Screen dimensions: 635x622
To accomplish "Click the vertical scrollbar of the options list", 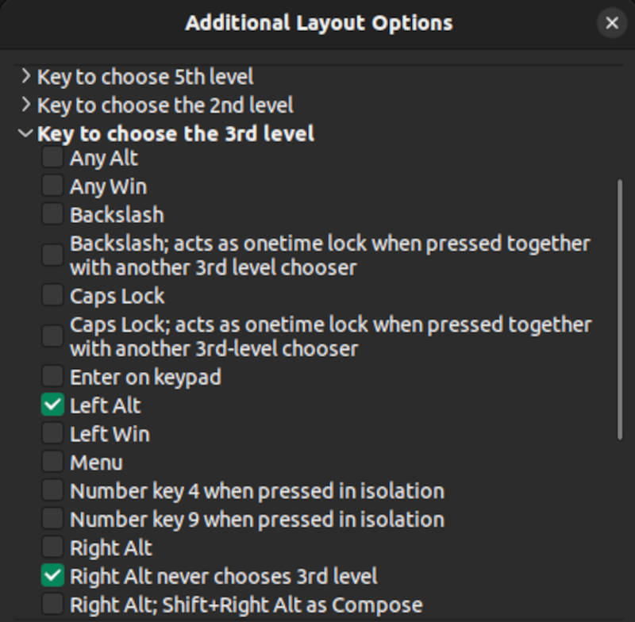I will 620,309.
